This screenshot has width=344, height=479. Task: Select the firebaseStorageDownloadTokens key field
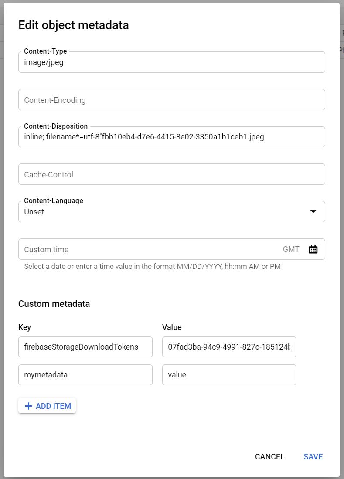click(x=85, y=347)
